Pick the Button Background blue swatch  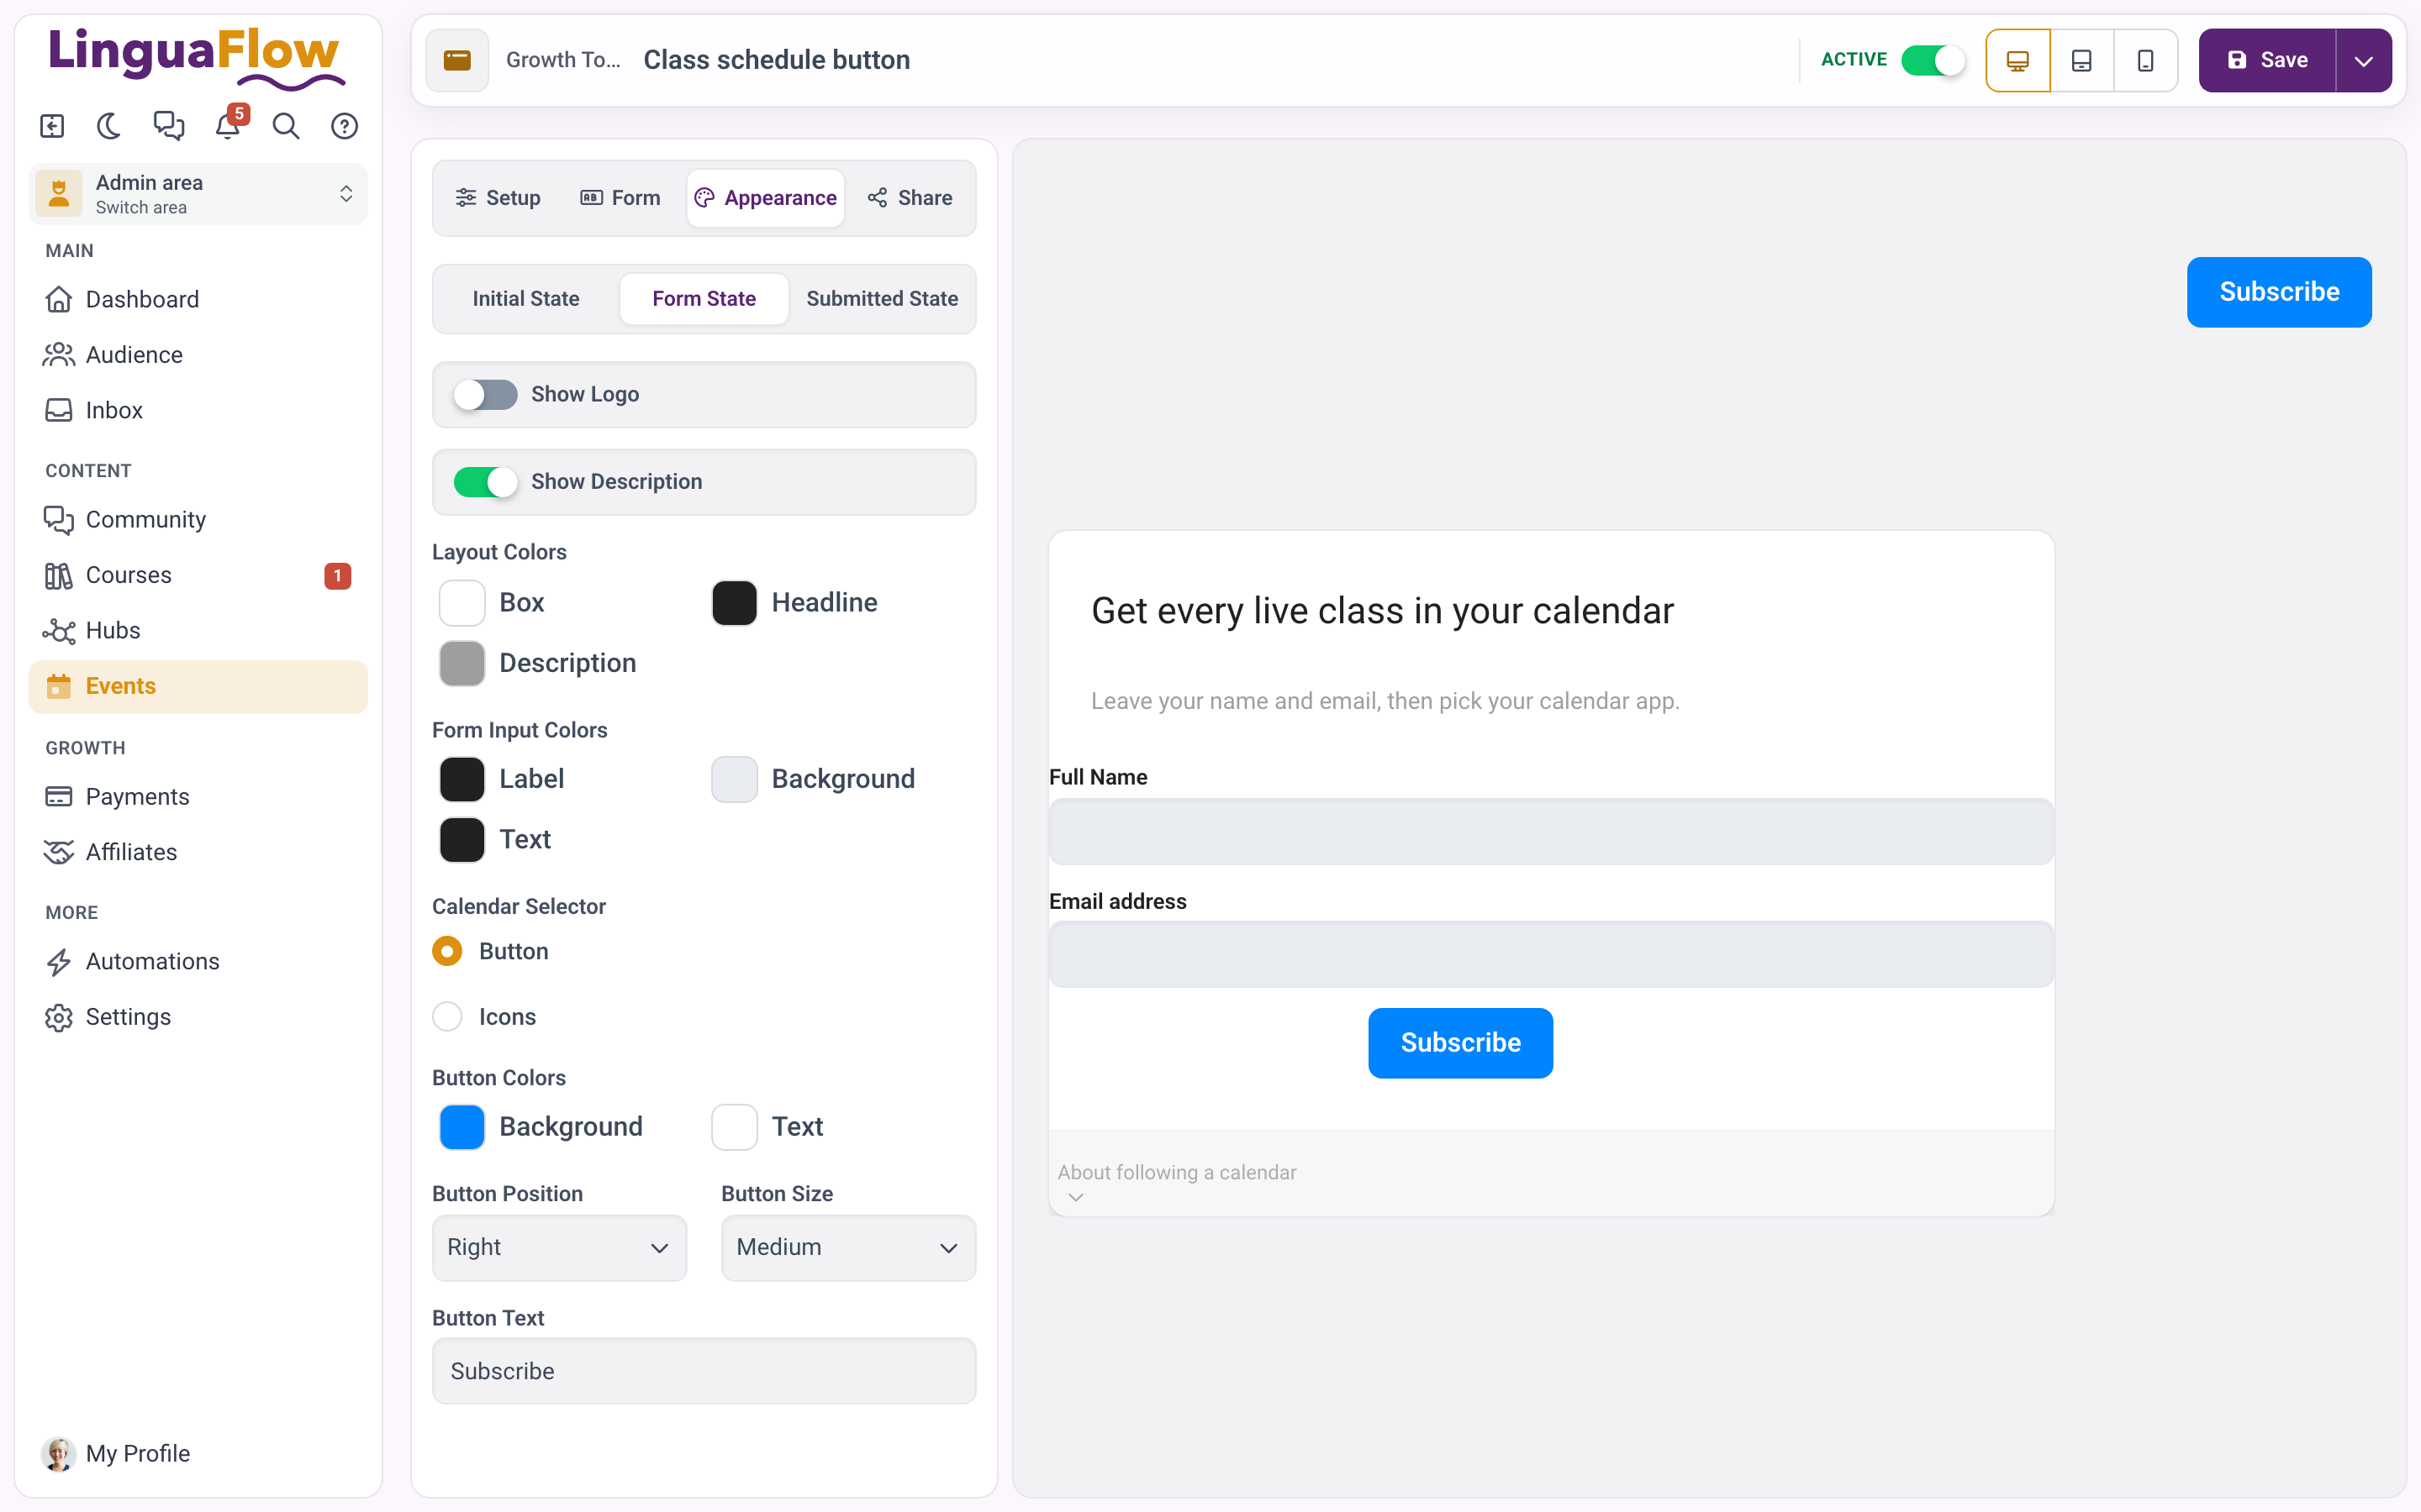[462, 1127]
